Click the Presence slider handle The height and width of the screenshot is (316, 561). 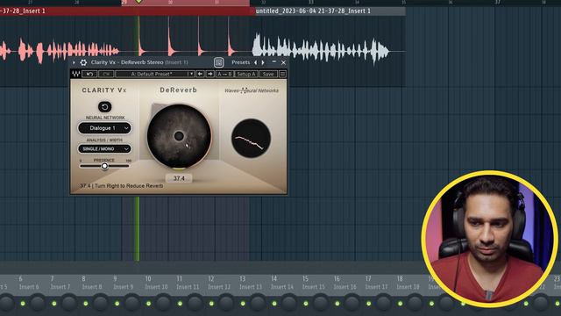104,166
